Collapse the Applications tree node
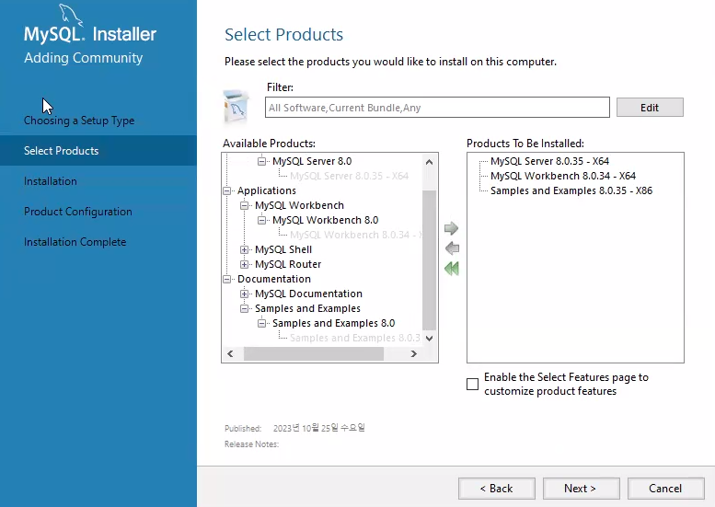 (x=226, y=190)
